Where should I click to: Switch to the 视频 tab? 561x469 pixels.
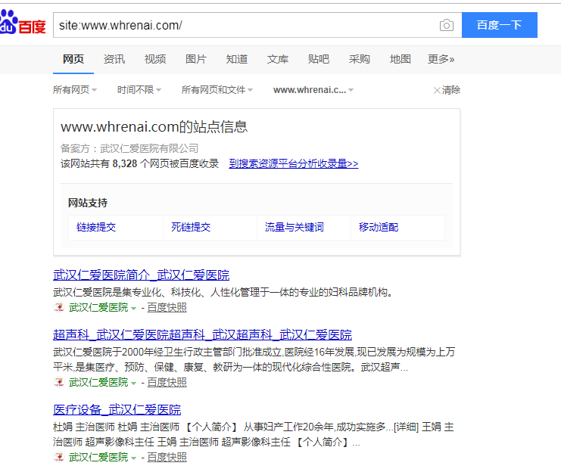(x=155, y=59)
